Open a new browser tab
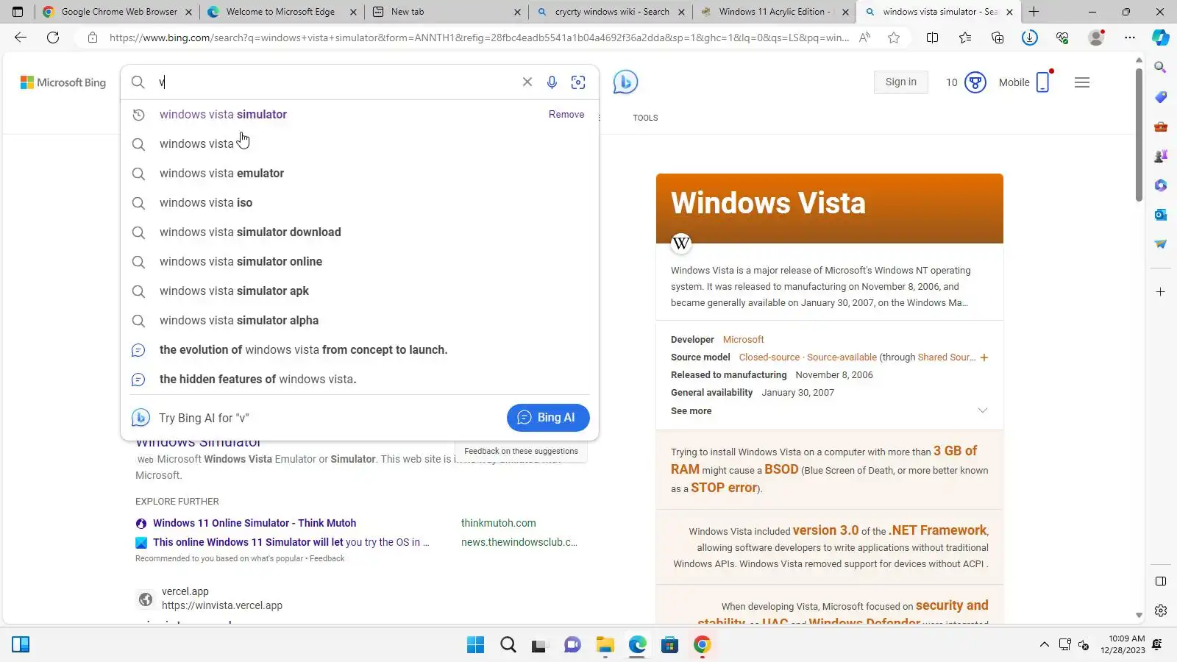The height and width of the screenshot is (662, 1177). tap(1034, 12)
